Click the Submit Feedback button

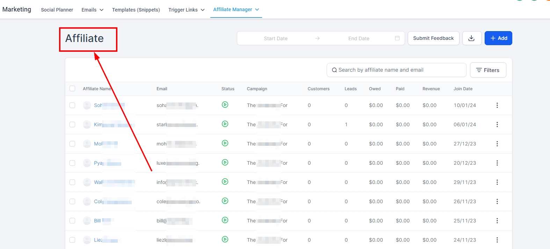tap(433, 38)
